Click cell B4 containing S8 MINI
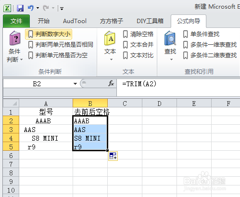 tap(90, 138)
